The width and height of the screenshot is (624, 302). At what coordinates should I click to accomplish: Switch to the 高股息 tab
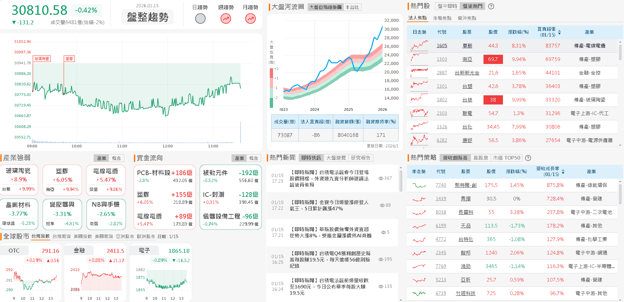click(x=481, y=158)
